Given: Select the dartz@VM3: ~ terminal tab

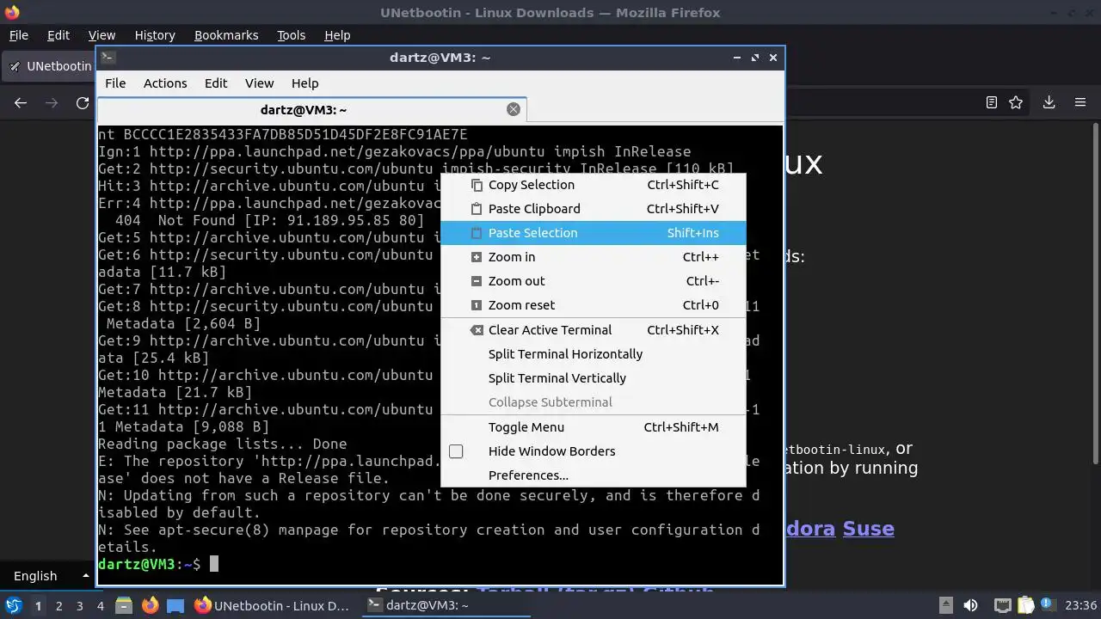Looking at the screenshot, I should point(311,110).
